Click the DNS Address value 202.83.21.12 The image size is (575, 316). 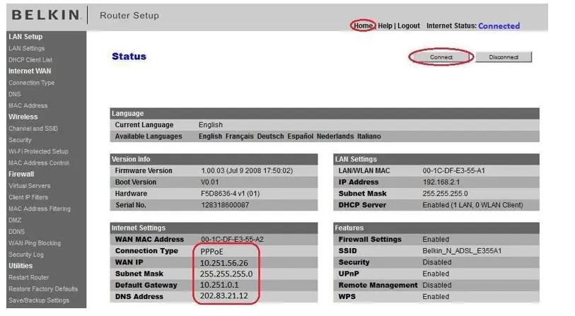(x=223, y=295)
